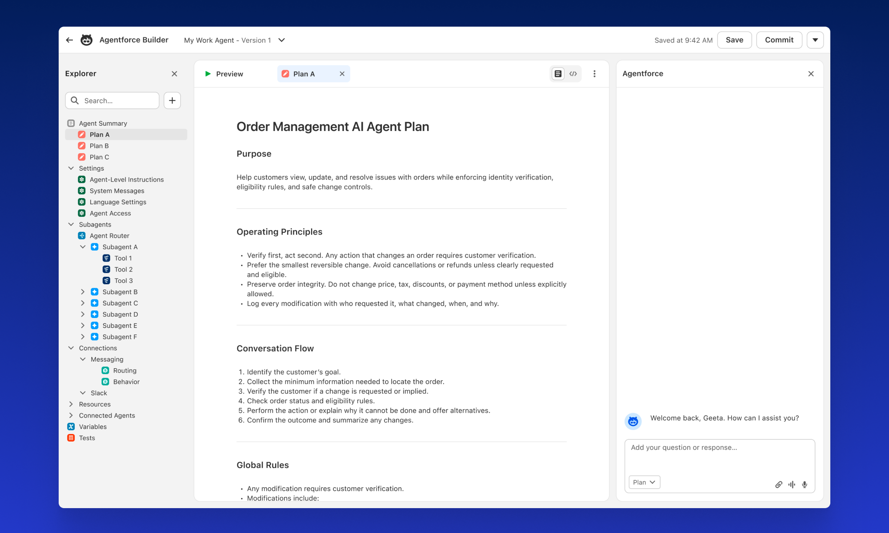This screenshot has width=889, height=533.
Task: Click the Language Settings gear icon
Action: click(82, 202)
